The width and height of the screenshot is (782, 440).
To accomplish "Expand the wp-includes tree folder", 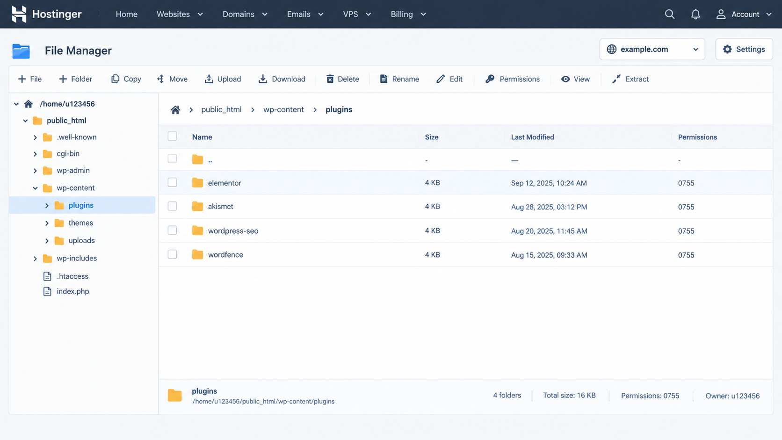I will [35, 259].
